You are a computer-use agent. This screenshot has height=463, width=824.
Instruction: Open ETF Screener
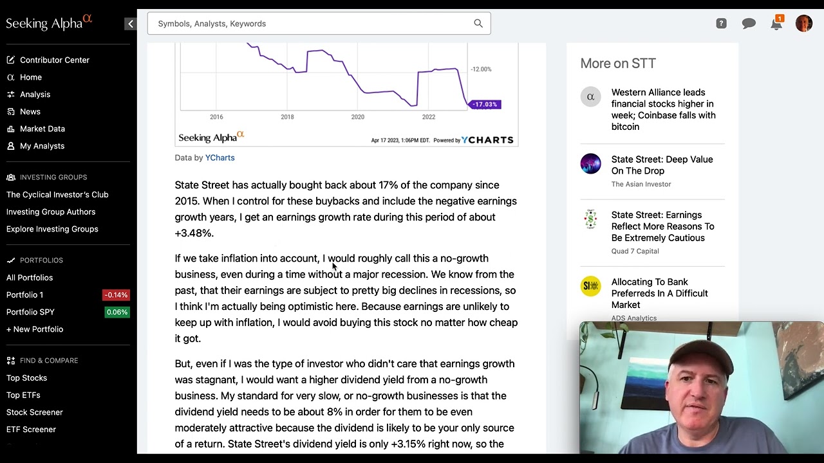[x=31, y=430]
